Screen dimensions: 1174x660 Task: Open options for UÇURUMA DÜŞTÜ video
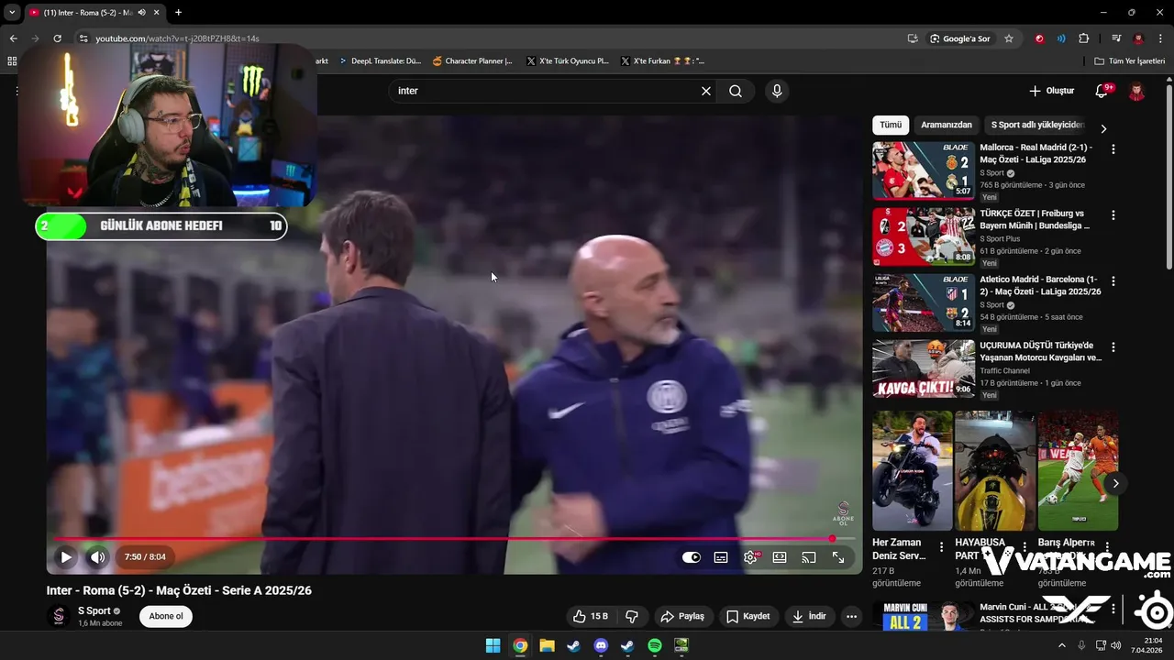pyautogui.click(x=1113, y=347)
